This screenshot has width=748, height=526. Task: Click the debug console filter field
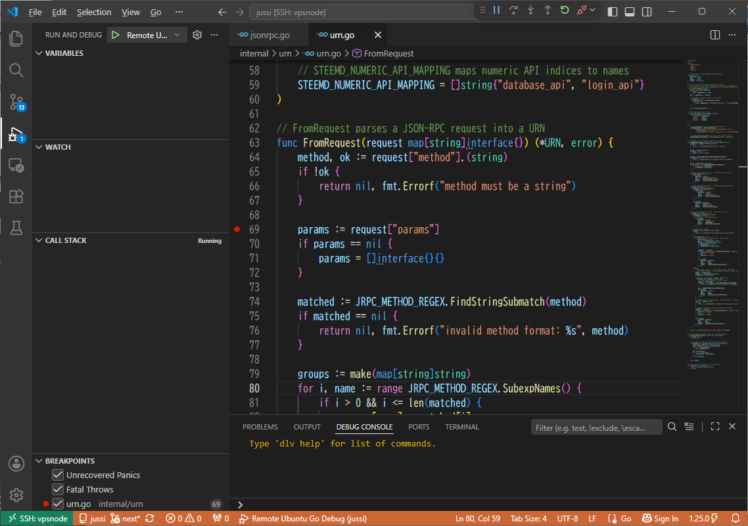coord(596,427)
